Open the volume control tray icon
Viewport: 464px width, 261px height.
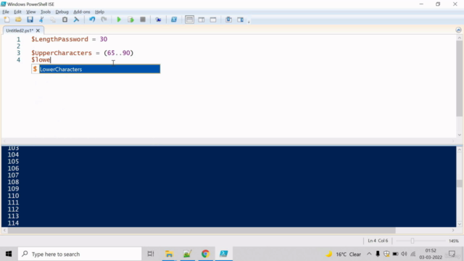click(x=405, y=254)
